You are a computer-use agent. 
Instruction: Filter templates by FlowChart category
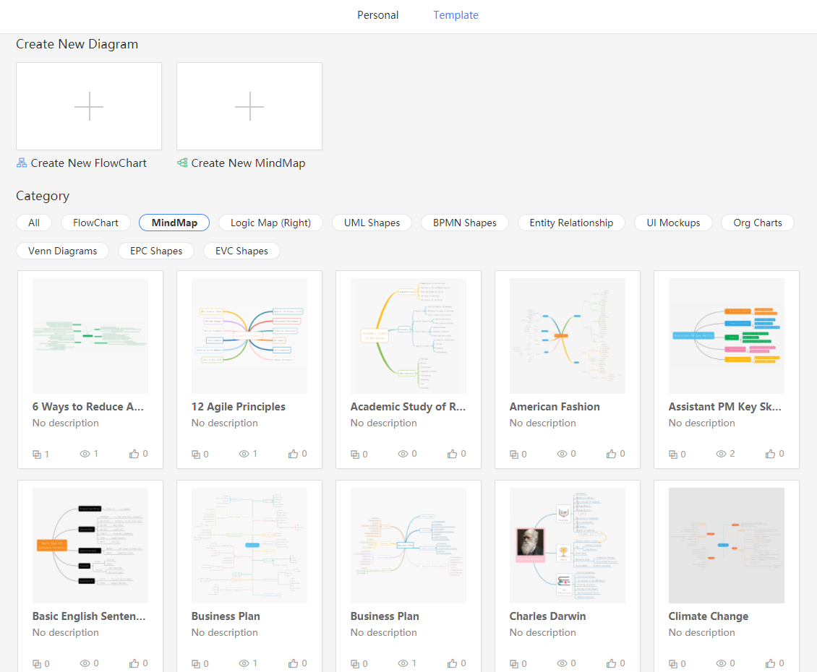[95, 223]
